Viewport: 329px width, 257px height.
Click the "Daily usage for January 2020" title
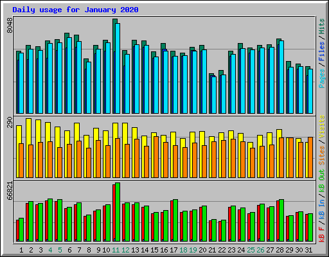(x=75, y=10)
